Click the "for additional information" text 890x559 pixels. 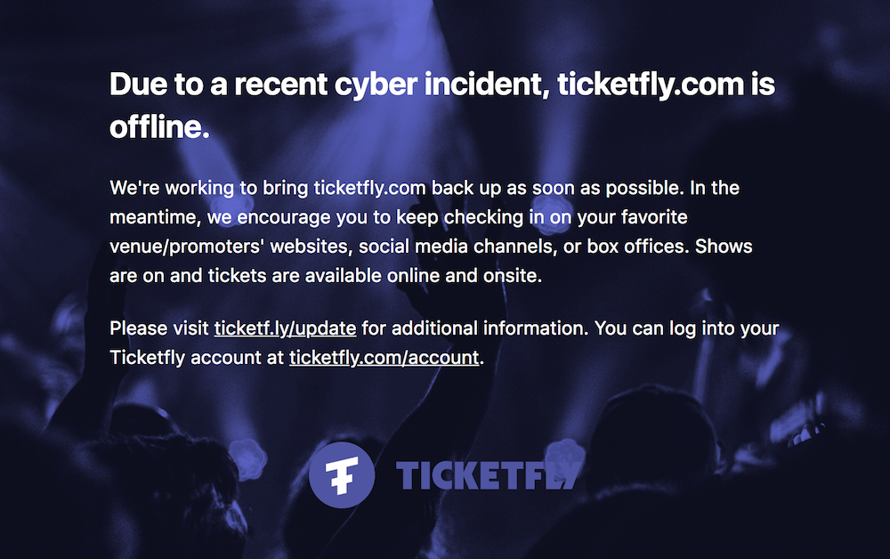click(x=474, y=328)
